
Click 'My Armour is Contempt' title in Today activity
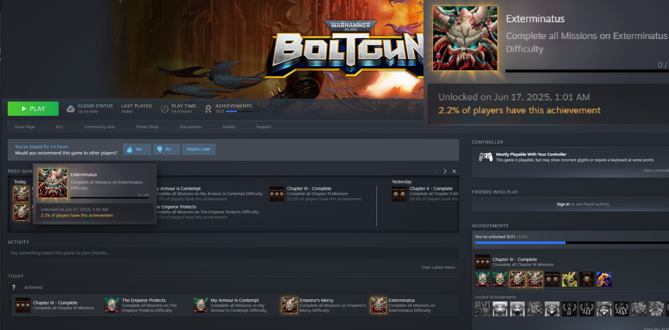click(x=235, y=300)
